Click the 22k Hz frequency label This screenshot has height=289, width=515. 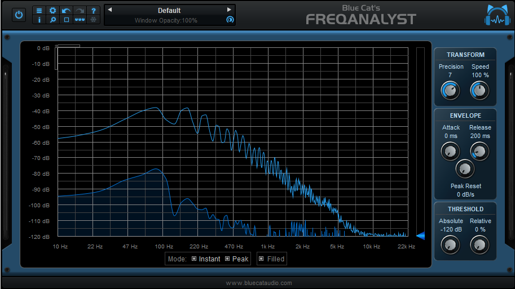[406, 246]
